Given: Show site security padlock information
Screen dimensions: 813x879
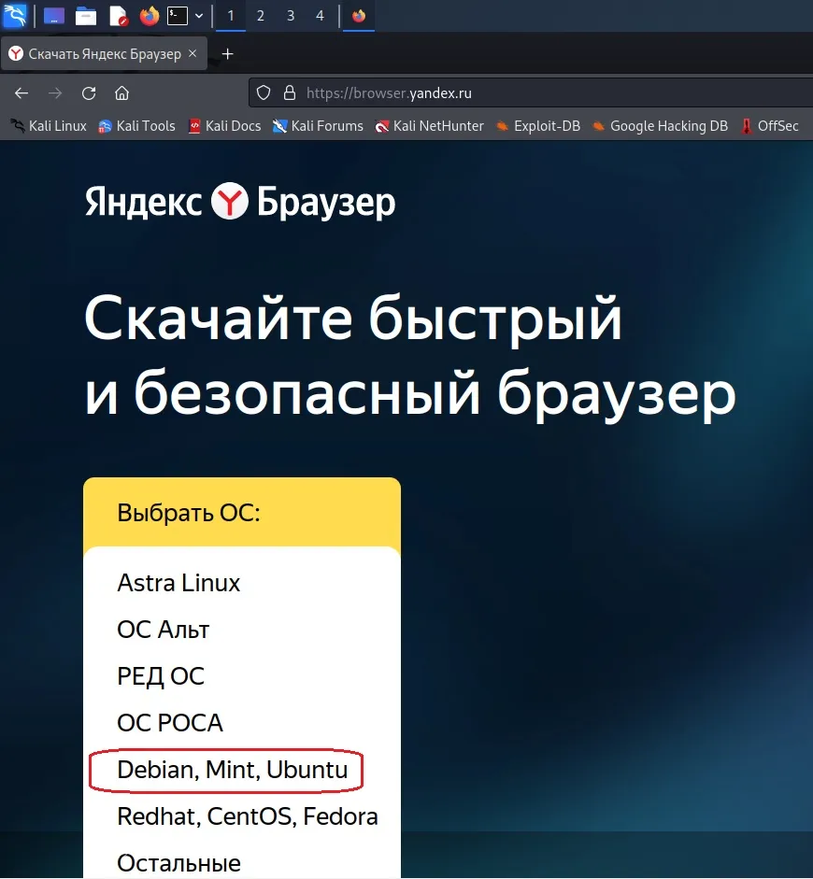Looking at the screenshot, I should click(290, 93).
